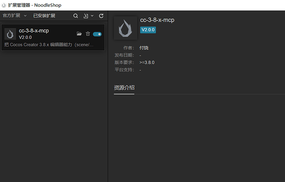Viewport: 285px width, 182px height.
Task: Switch to the 已安装扩展 tab
Action: pos(44,16)
